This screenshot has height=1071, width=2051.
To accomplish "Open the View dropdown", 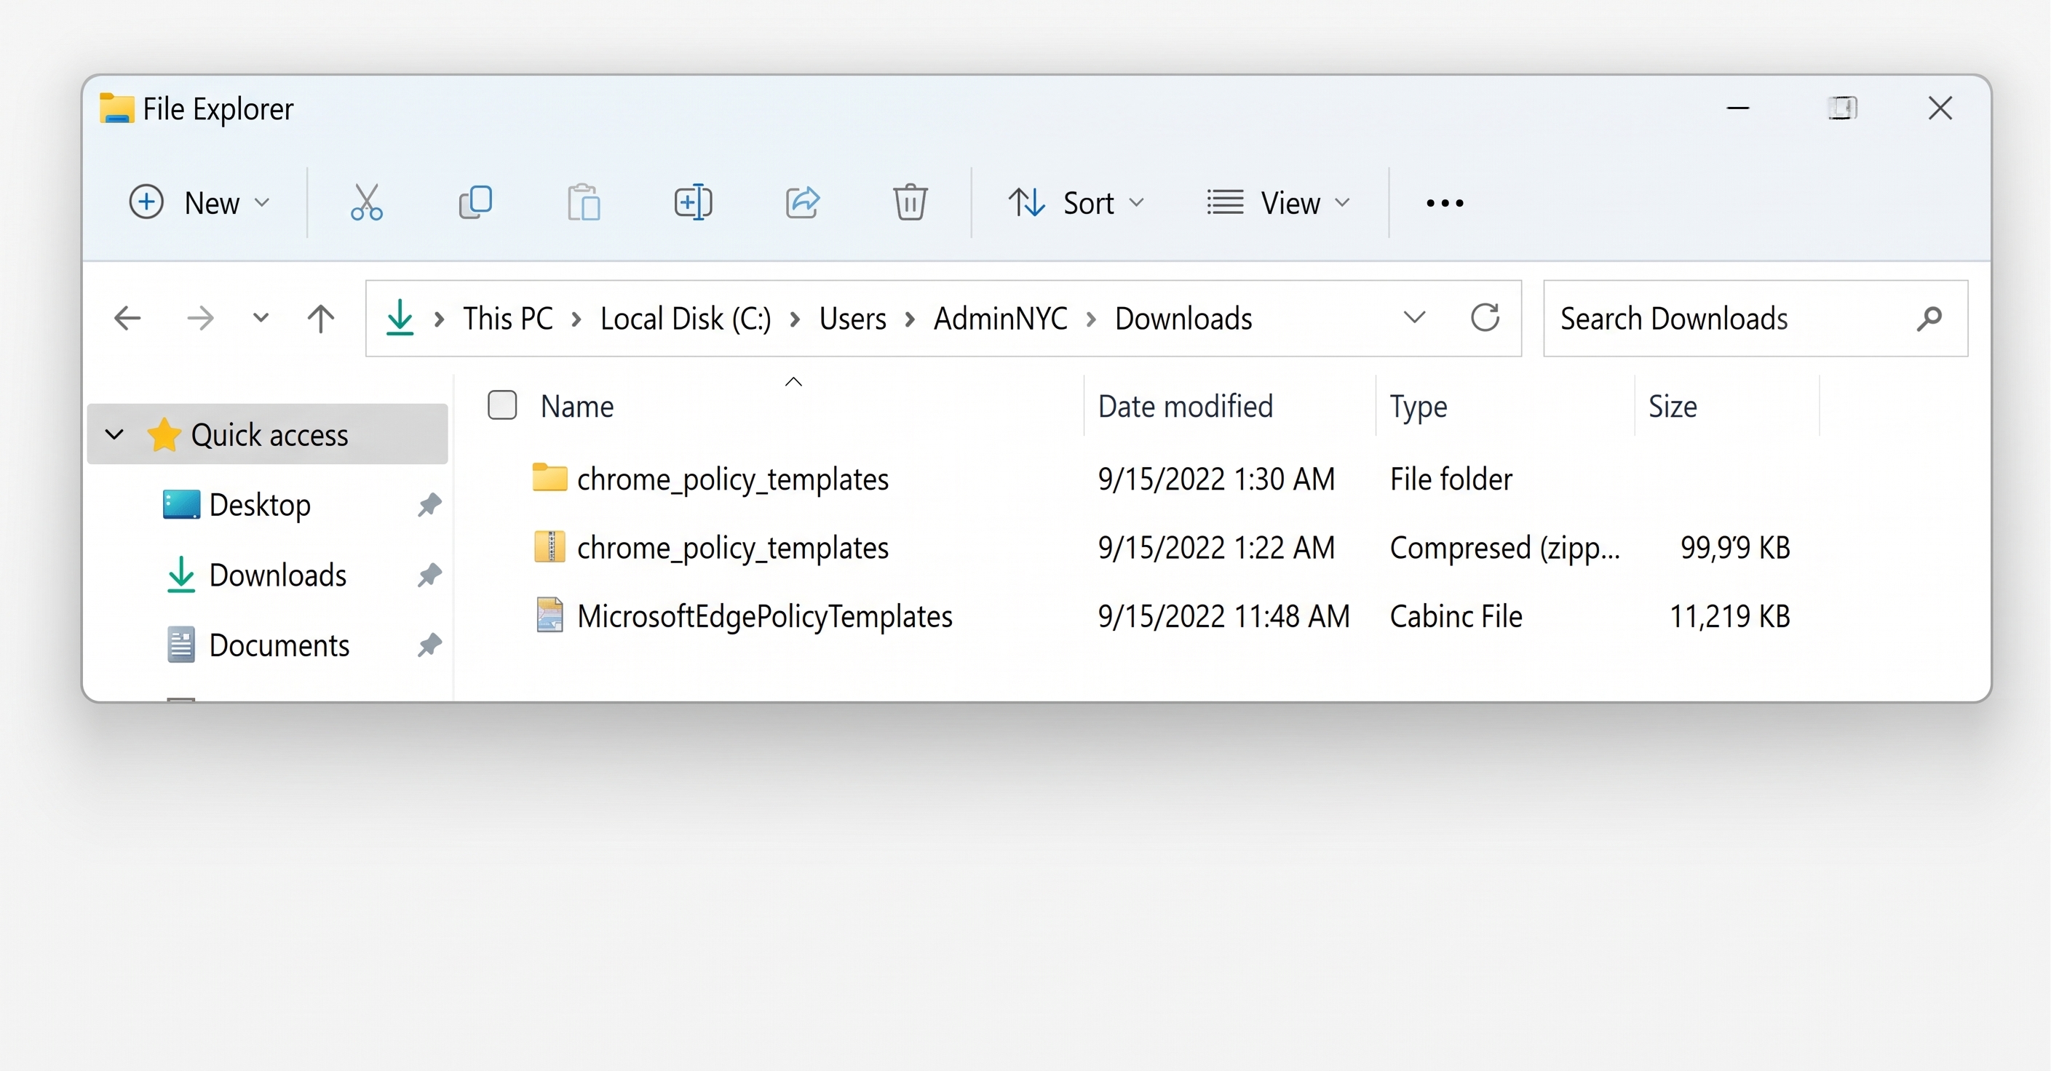I will click(1279, 202).
